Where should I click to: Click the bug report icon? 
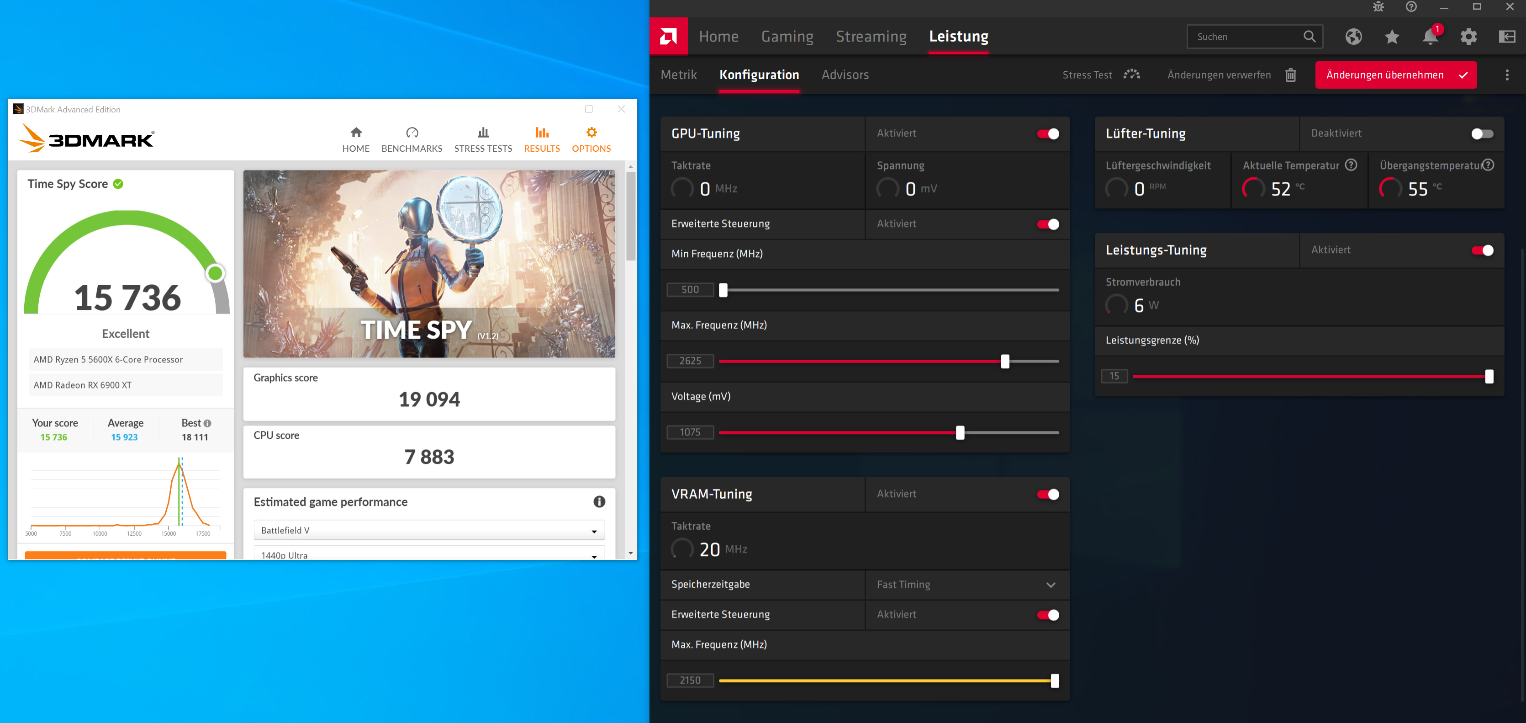[x=1378, y=7]
